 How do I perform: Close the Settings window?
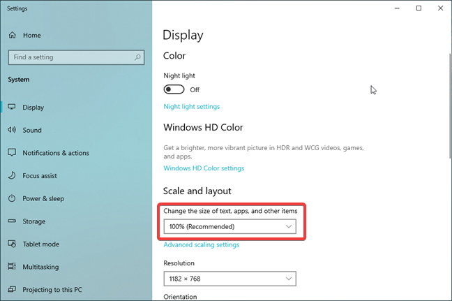440,8
